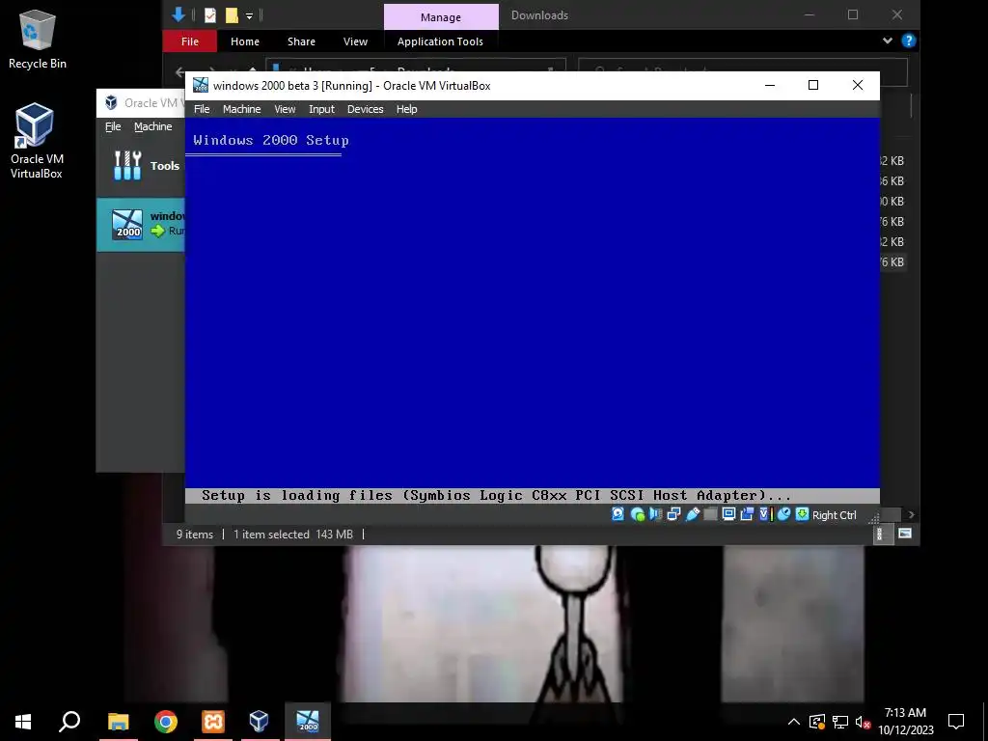Viewport: 988px width, 741px height.
Task: Expand the File Explorer ribbon chevron
Action: 888,41
